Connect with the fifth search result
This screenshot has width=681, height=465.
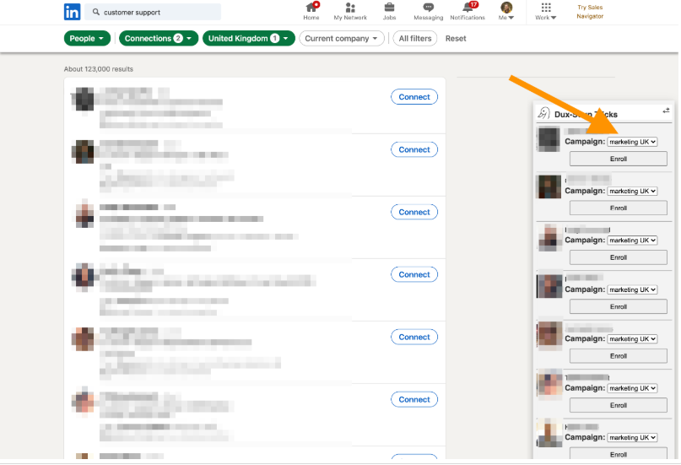click(414, 337)
